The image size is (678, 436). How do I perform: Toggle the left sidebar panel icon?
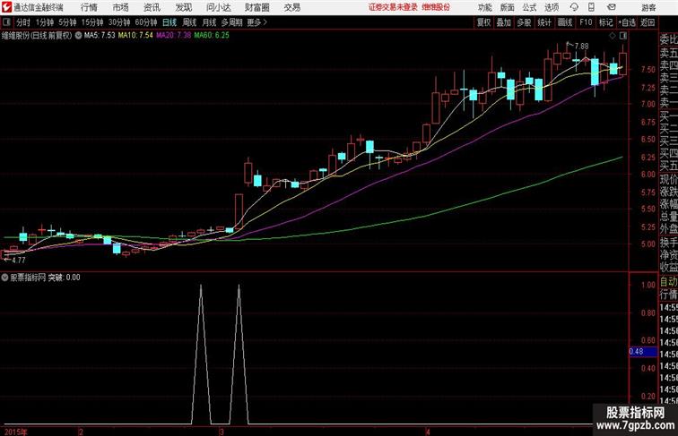click(6, 22)
